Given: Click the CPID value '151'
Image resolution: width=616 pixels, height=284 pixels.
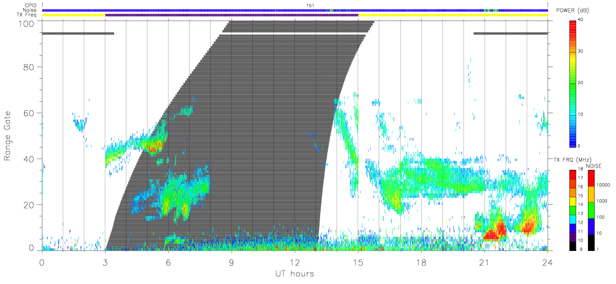Looking at the screenshot, I should [311, 6].
